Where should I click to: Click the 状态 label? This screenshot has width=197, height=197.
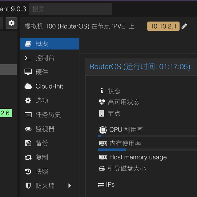coord(114,91)
